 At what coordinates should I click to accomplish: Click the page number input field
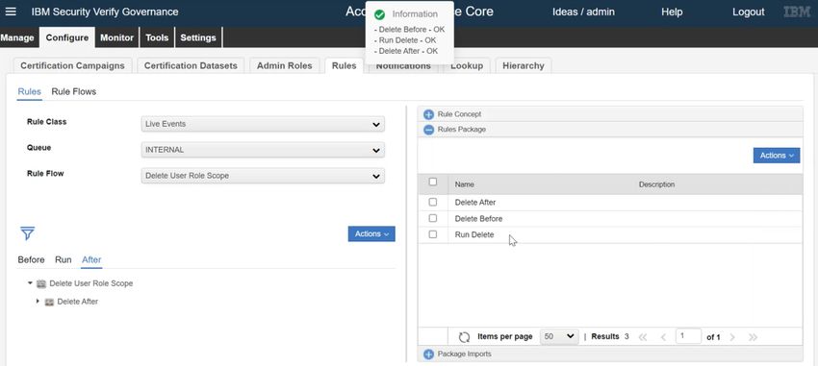click(x=688, y=336)
